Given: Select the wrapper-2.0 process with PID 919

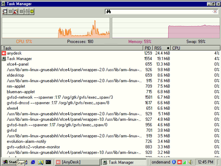Looking at the screenshot, I should 111,136.
